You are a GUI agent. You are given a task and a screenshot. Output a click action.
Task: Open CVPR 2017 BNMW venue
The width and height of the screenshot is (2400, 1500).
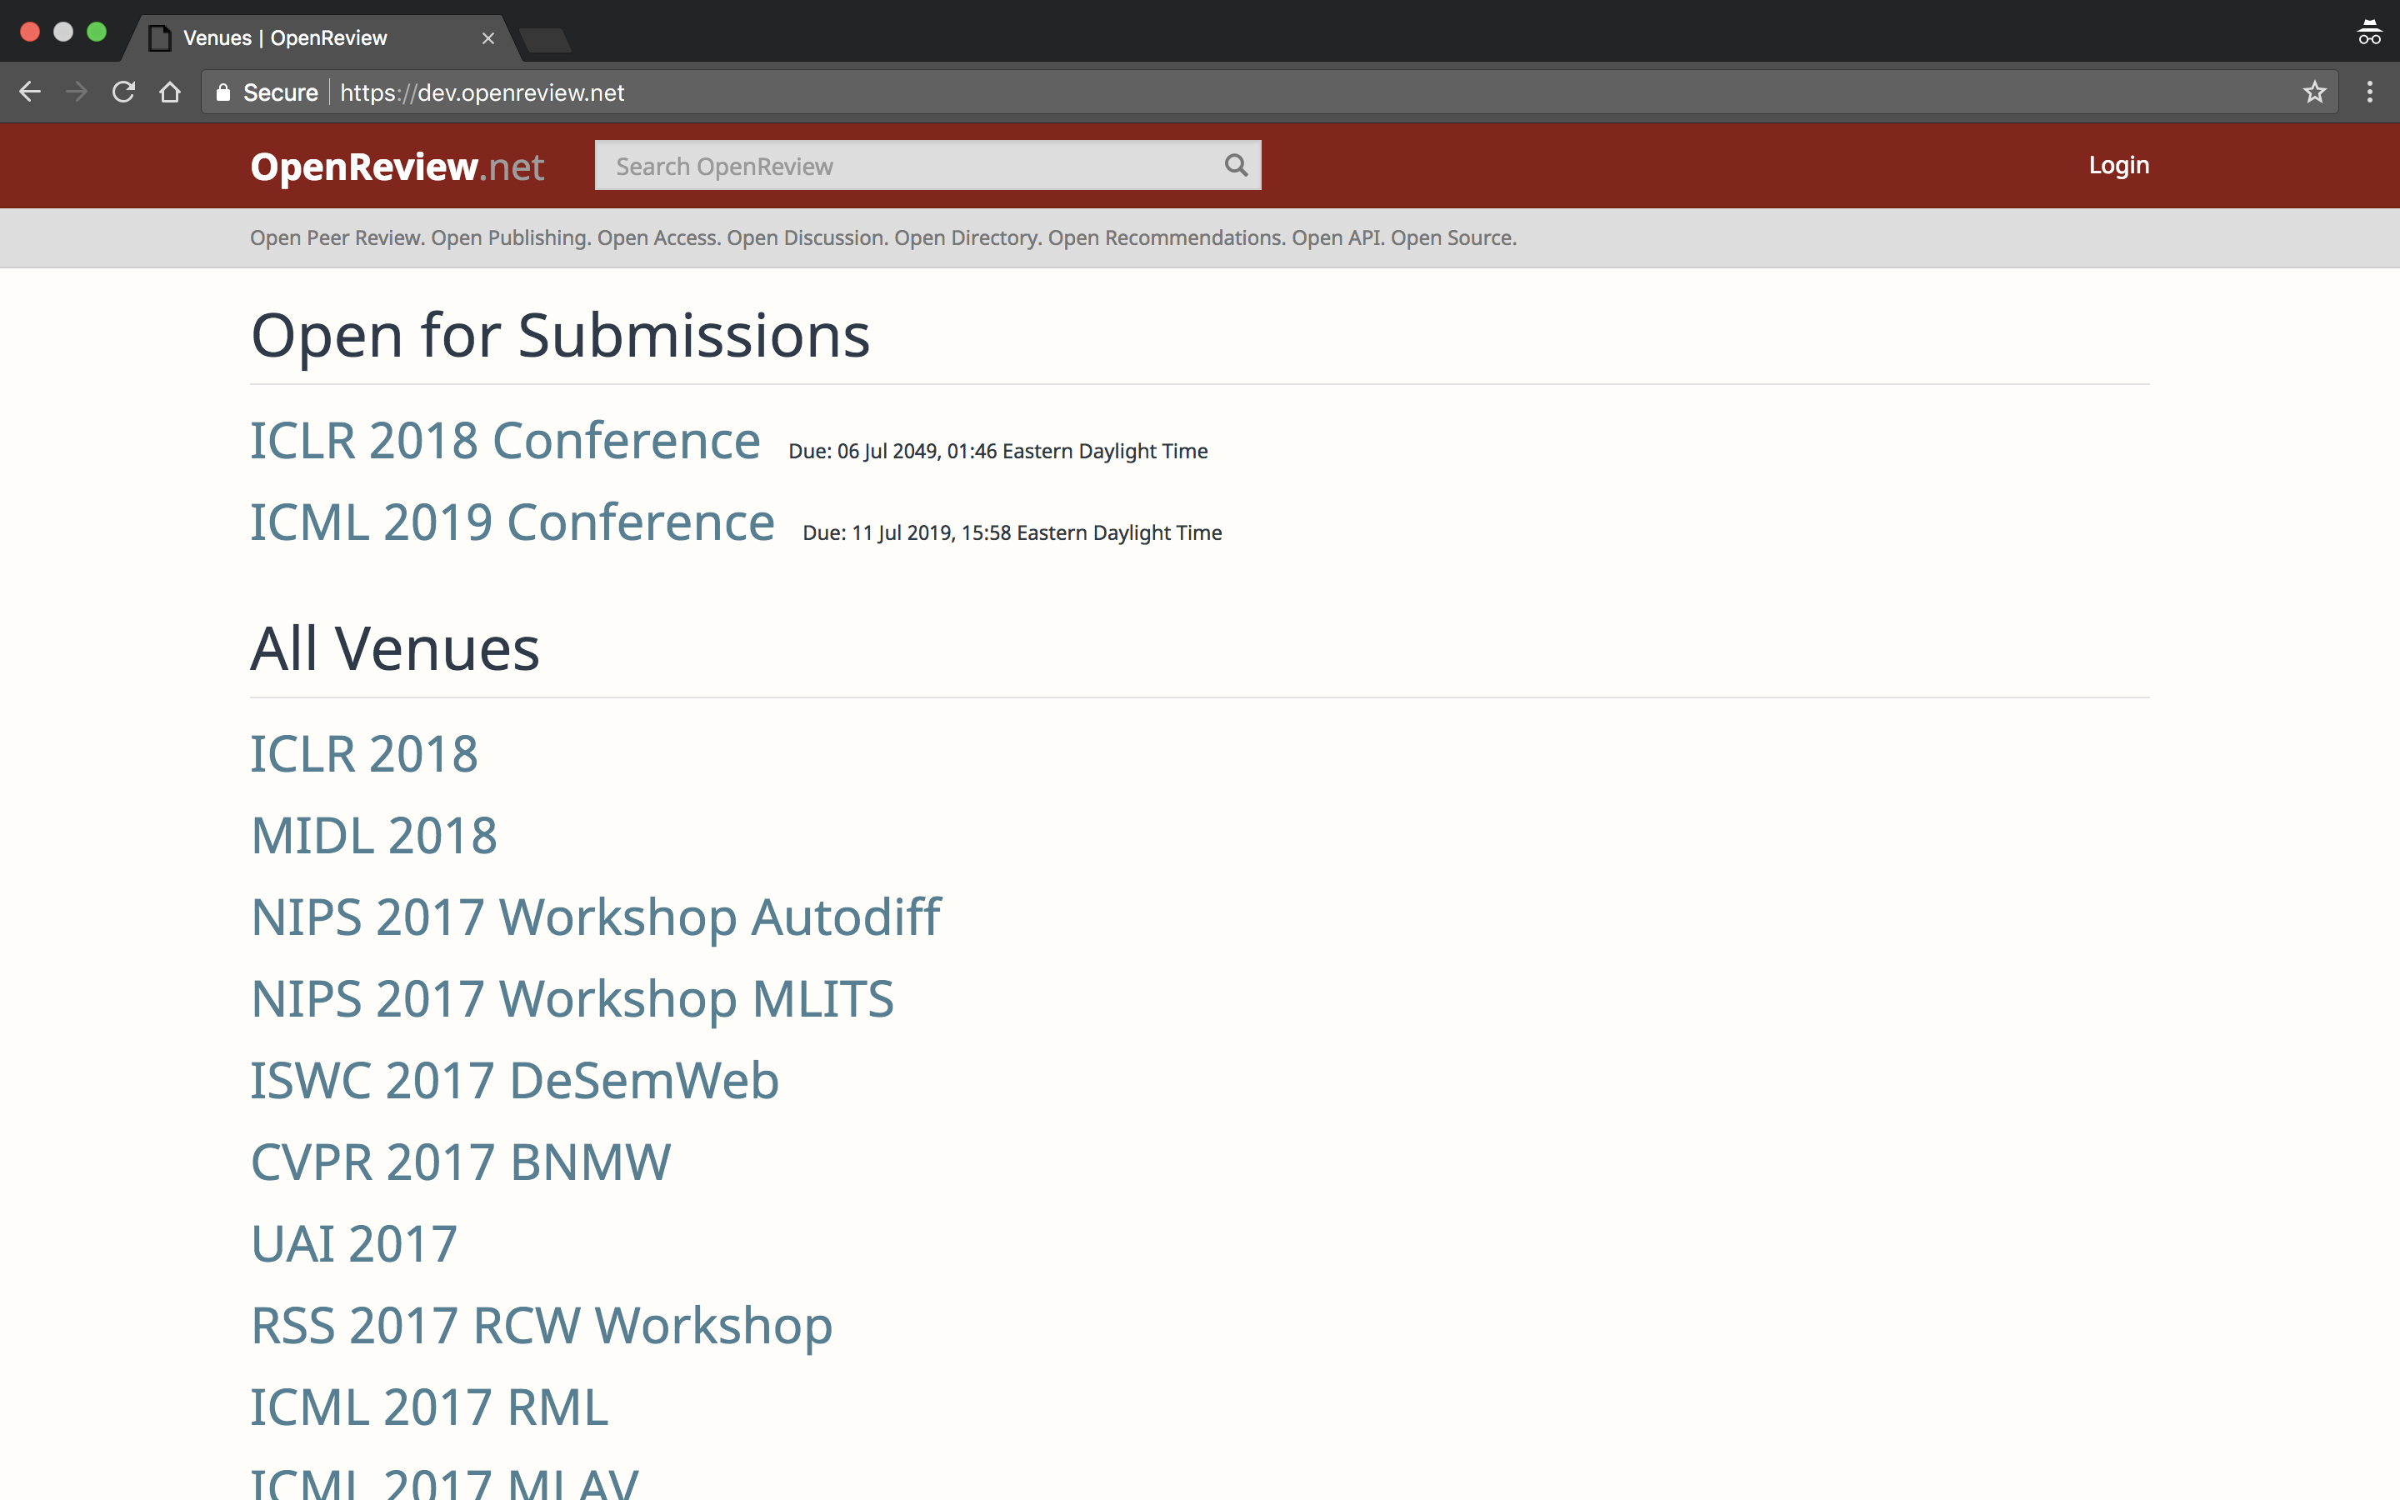point(460,1162)
